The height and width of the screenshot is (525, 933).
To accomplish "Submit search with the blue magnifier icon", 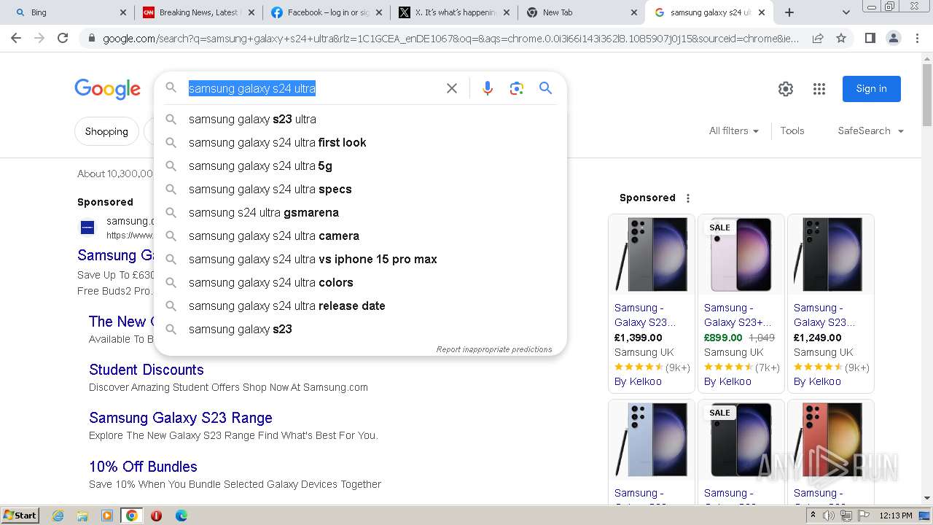I will [545, 88].
